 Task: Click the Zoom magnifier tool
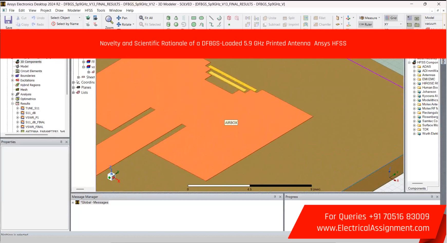109,20
